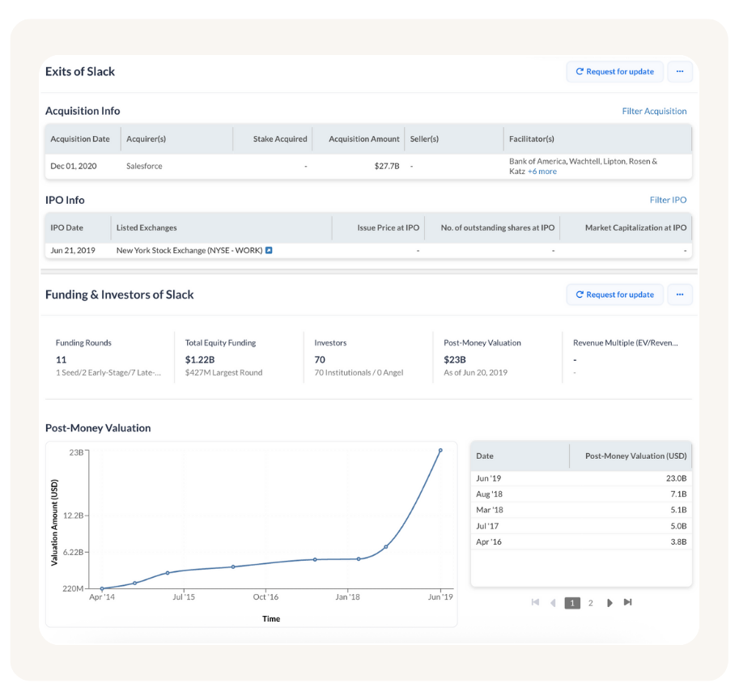This screenshot has height=700, width=739.
Task: Click the Jun '19 data point on the chart
Action: [440, 451]
